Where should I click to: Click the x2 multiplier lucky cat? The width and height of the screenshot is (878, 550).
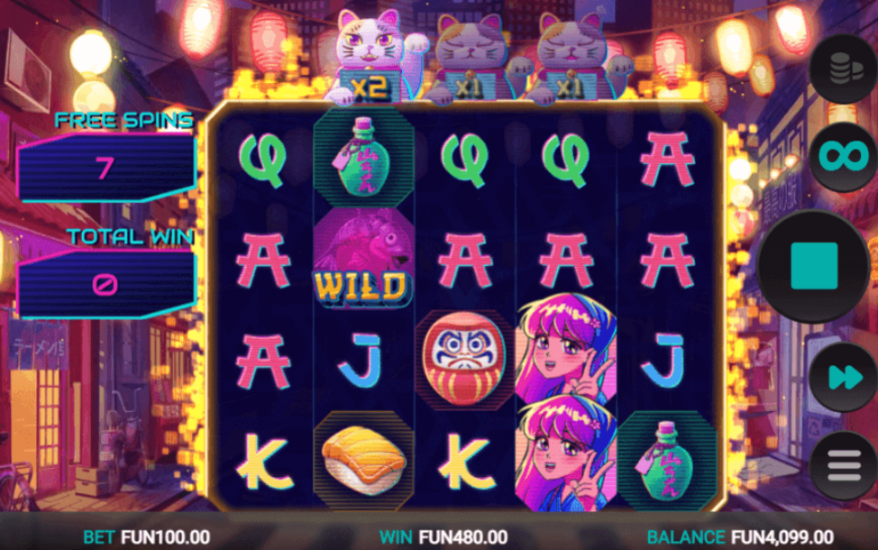pos(372,56)
